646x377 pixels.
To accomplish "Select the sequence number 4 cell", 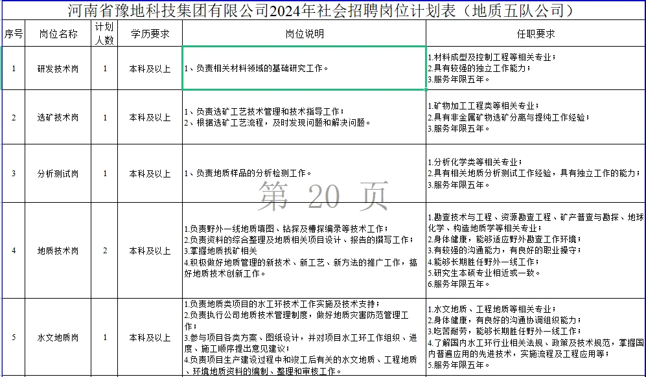I will click(x=14, y=251).
